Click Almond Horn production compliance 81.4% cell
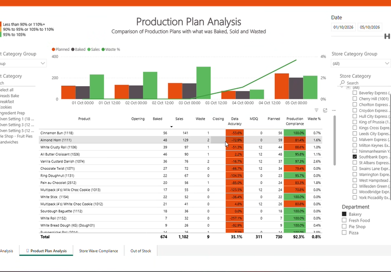 [x=295, y=140]
